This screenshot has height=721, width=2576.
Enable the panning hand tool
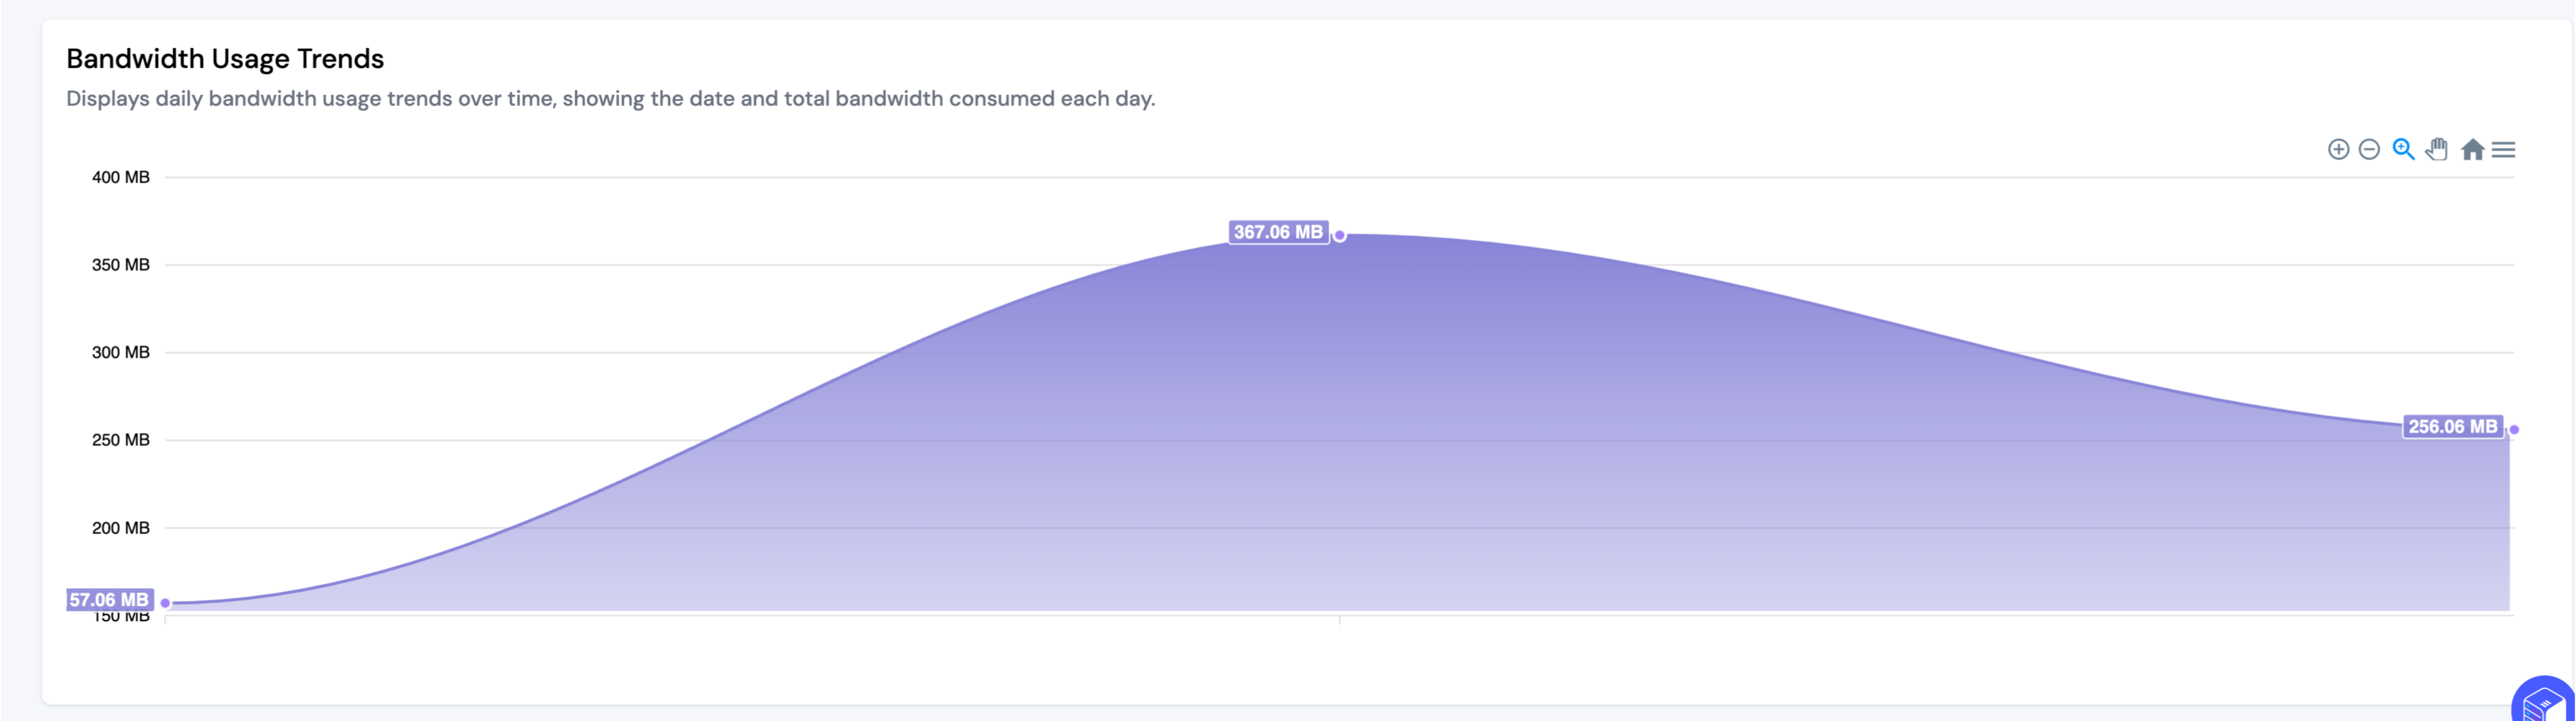pos(2437,150)
